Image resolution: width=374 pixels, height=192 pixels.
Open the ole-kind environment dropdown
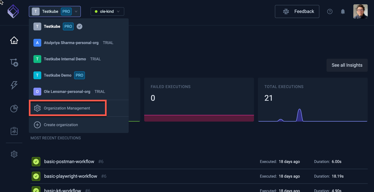coord(107,11)
